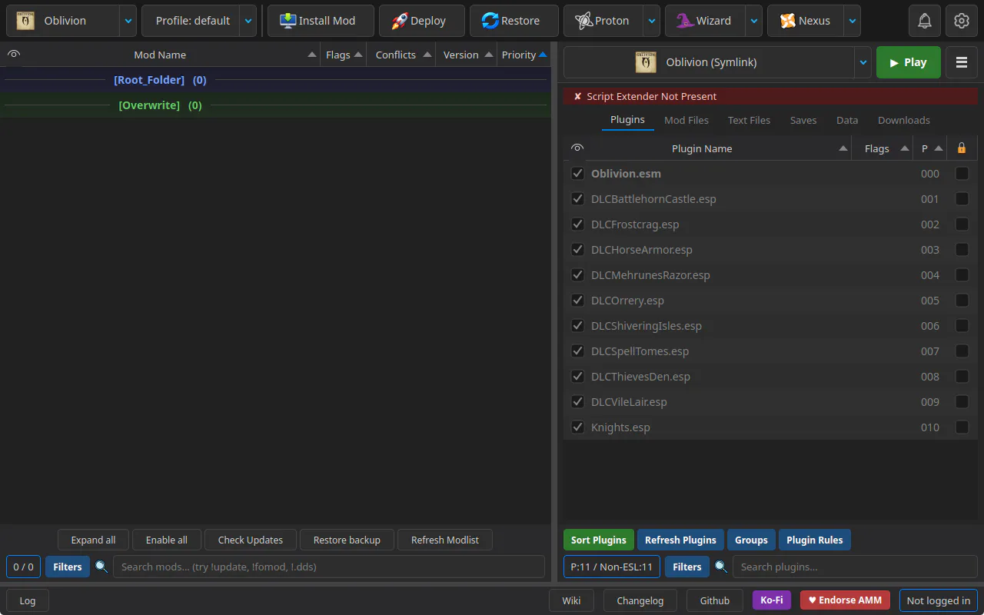The image size is (984, 615).
Task: Click the Search plugins input field
Action: click(x=855, y=567)
